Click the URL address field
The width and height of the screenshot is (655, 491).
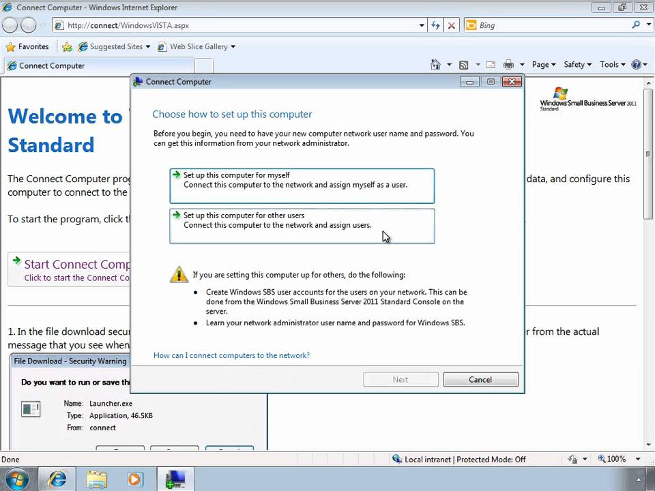tap(241, 25)
